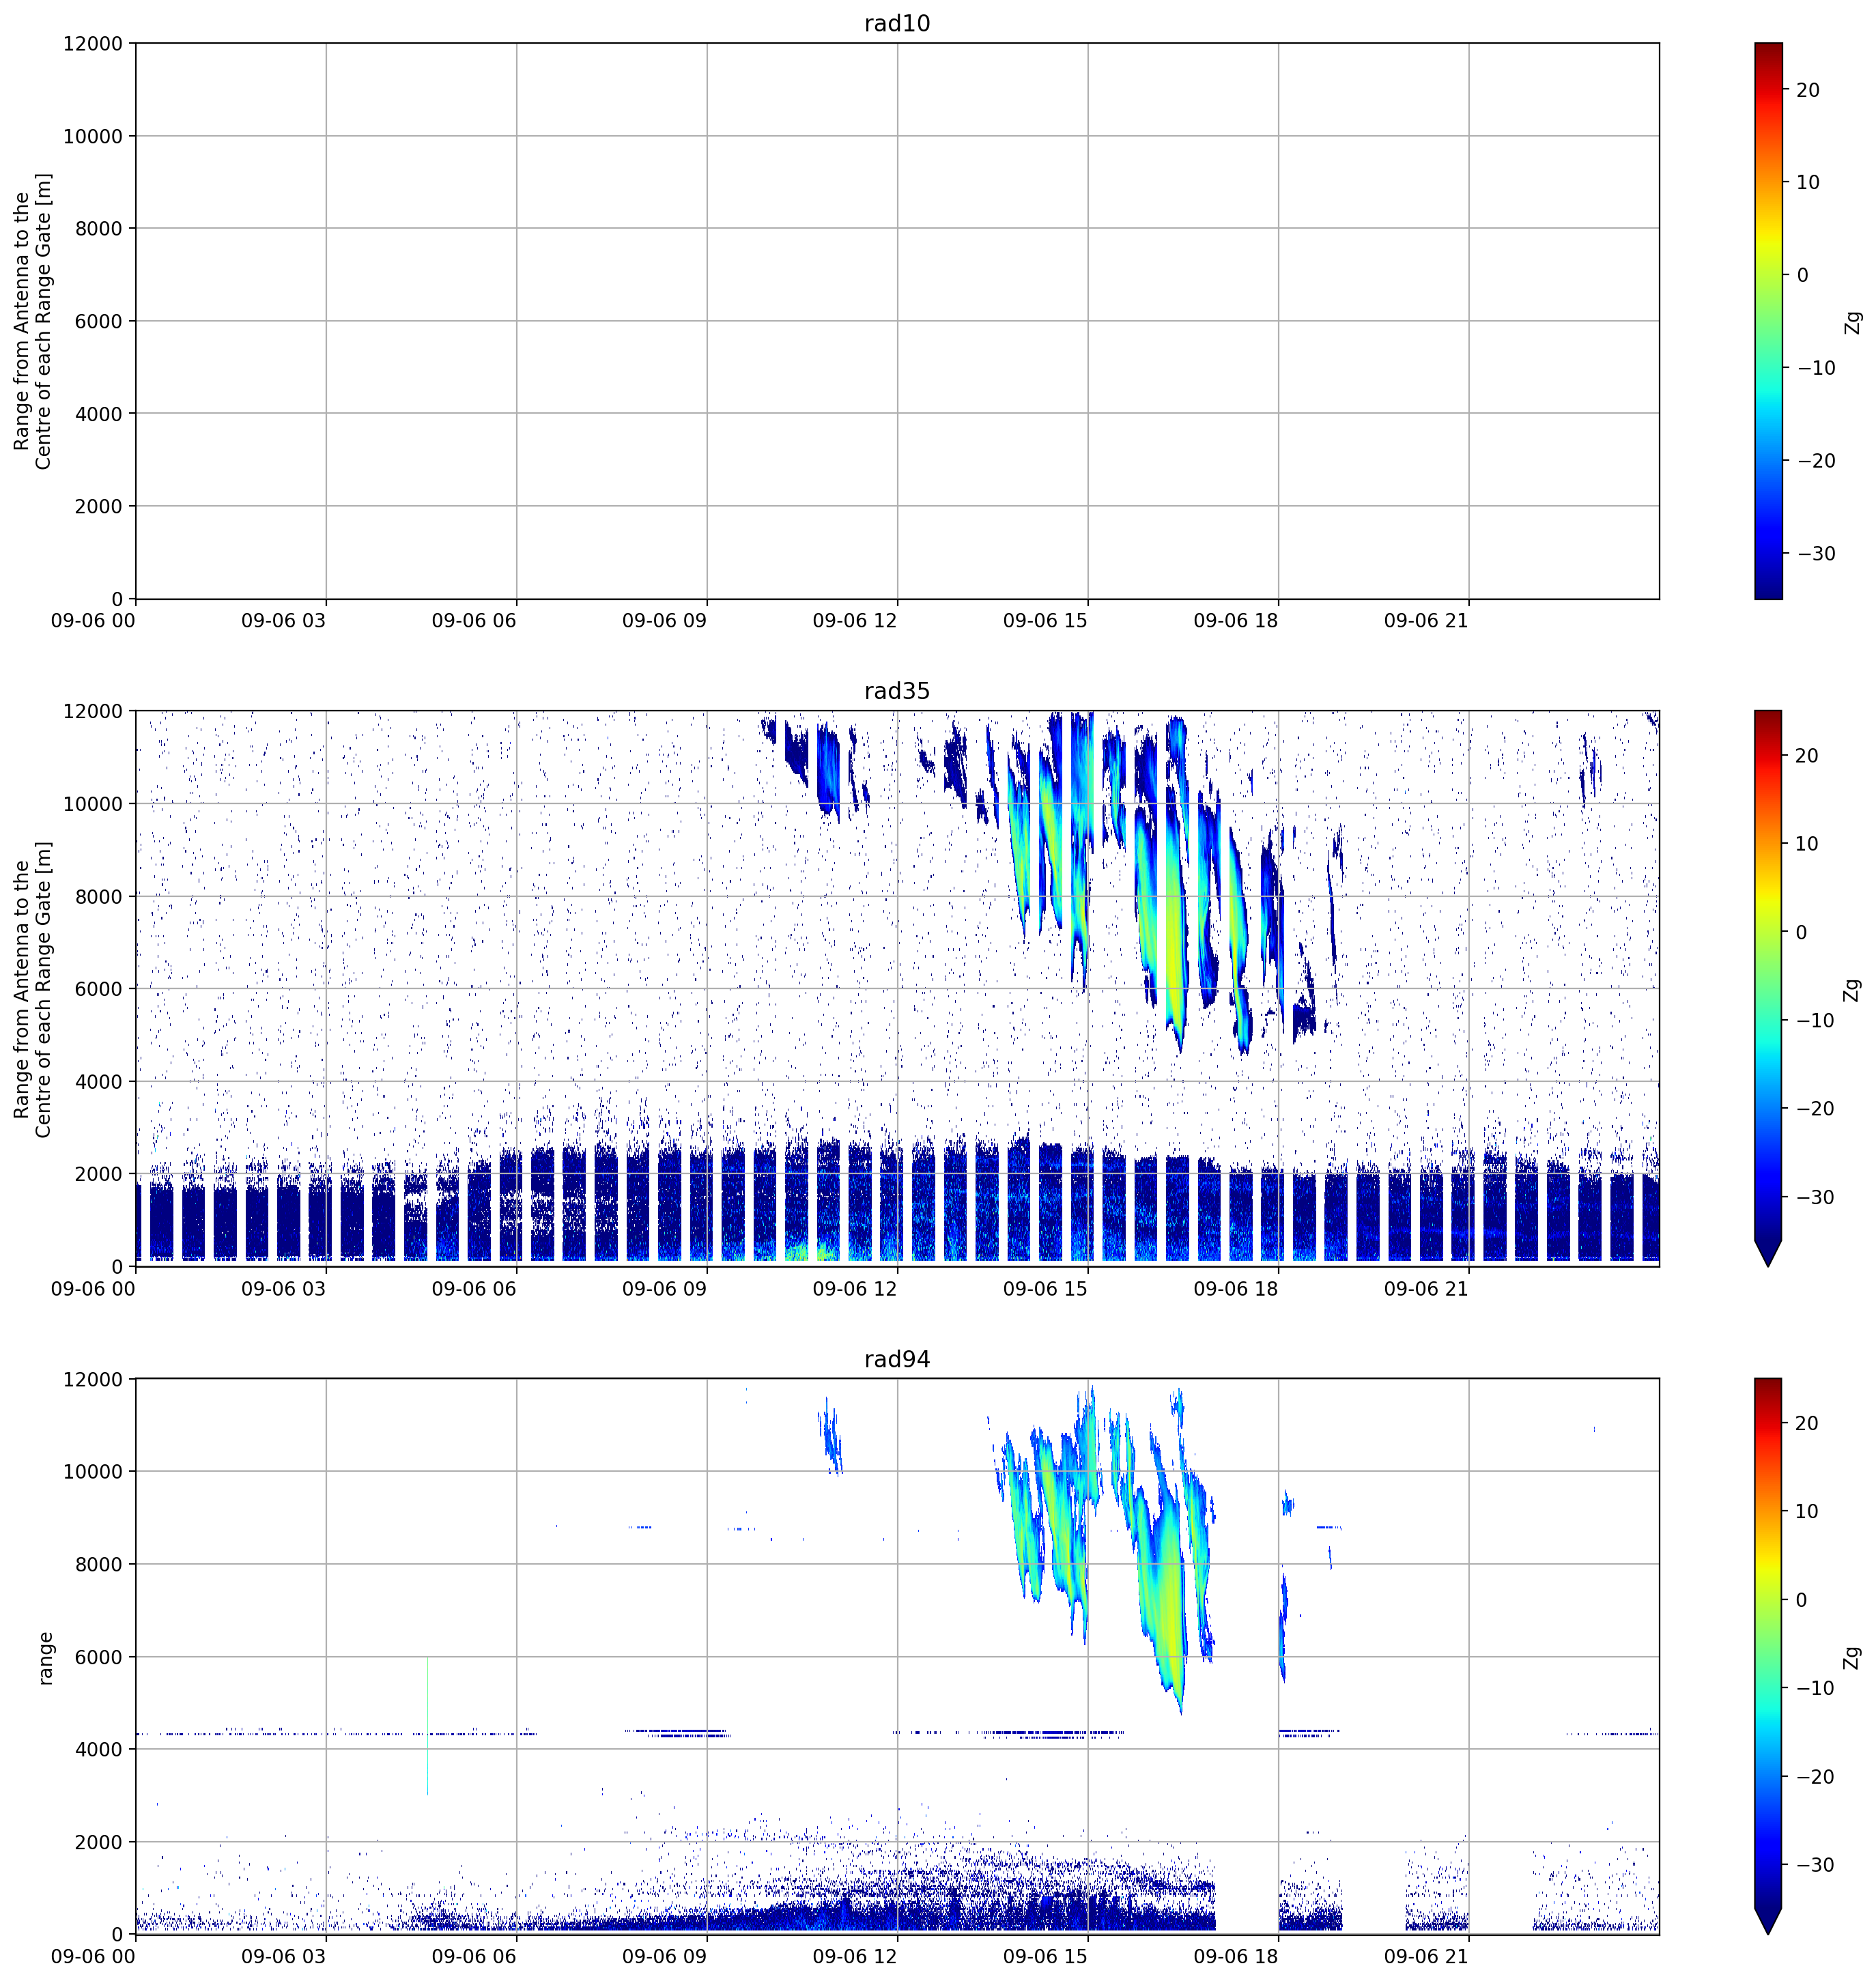This screenshot has width=1876, height=1981.
Task: Click the 8000 y-tick on rad10
Action: tap(99, 228)
